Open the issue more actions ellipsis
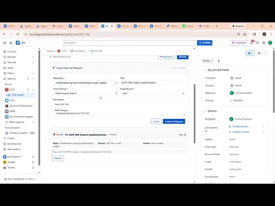The image size is (275, 206). [266, 53]
